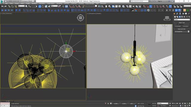Switch to the Select and Scale tool
Screen dimensions: 191x107
46,6
